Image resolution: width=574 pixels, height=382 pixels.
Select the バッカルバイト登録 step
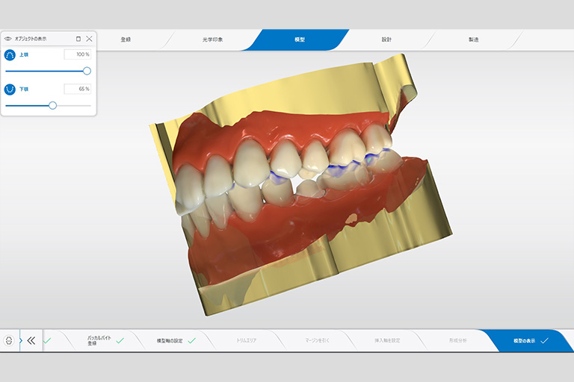pos(97,340)
